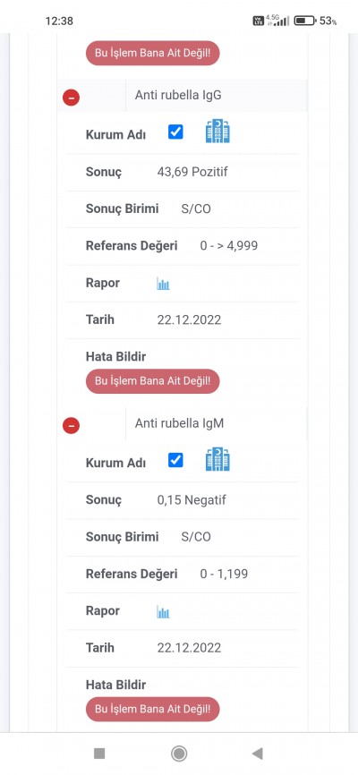Tap Android back triangle navigation icon
This screenshot has height=775, width=358.
point(257,754)
